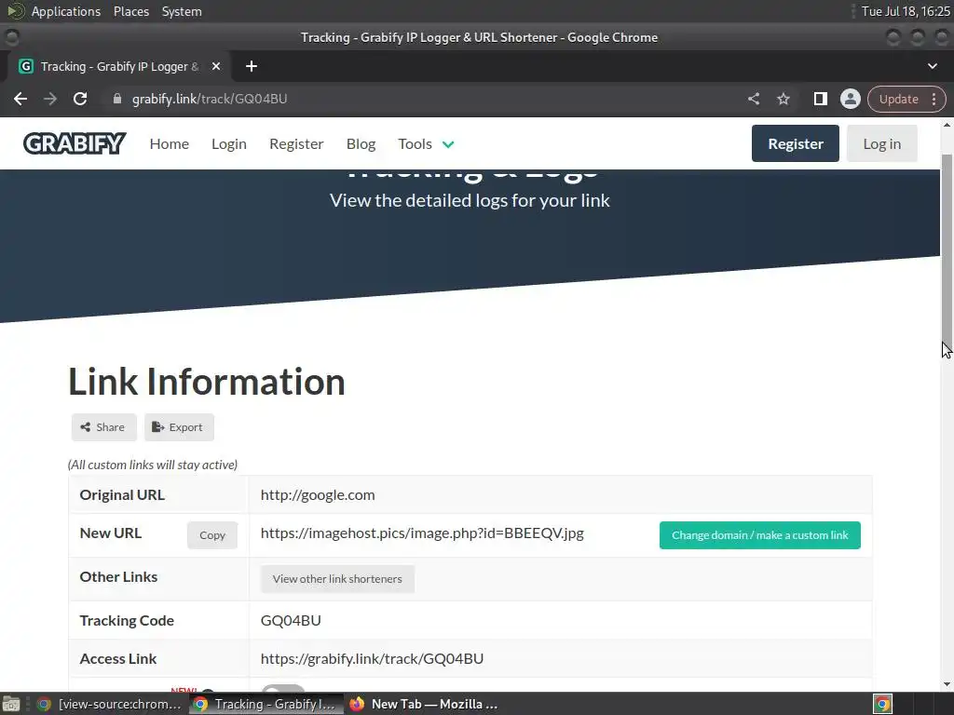This screenshot has width=954, height=715.
Task: Open the Places menu
Action: click(x=131, y=11)
